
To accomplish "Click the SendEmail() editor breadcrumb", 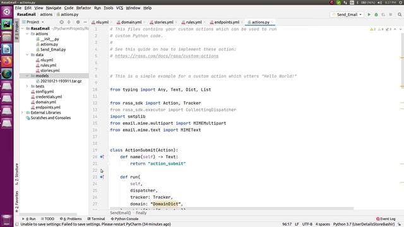I will coord(121,213).
